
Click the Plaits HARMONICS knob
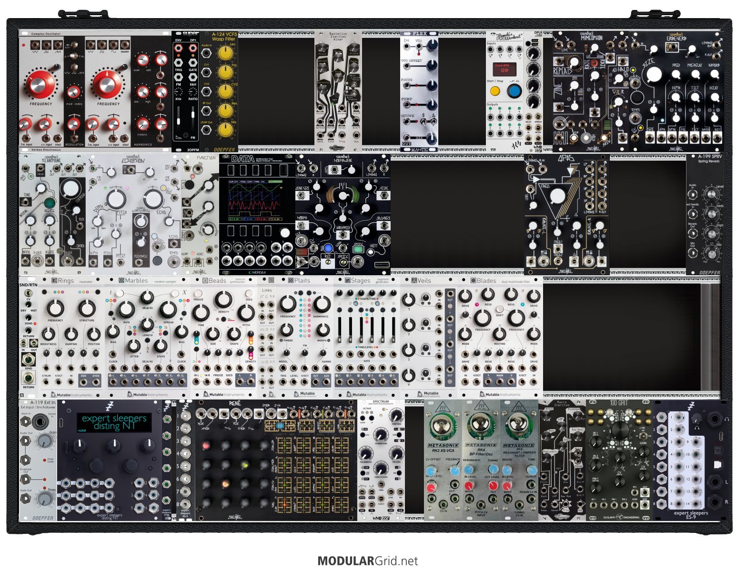[x=322, y=303]
